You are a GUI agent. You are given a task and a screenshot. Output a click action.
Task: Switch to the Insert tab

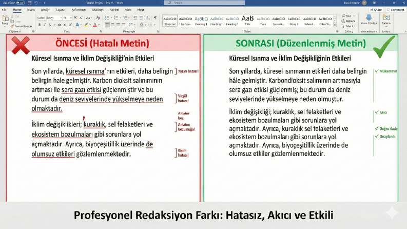31,10
